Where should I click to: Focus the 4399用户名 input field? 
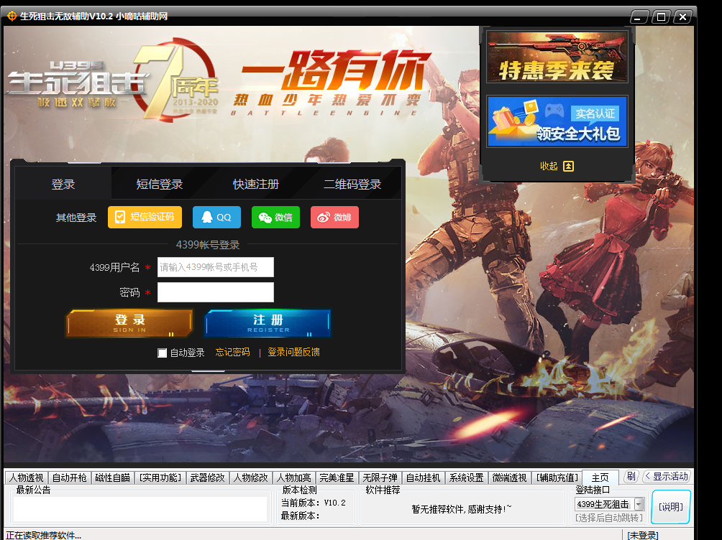pos(216,267)
